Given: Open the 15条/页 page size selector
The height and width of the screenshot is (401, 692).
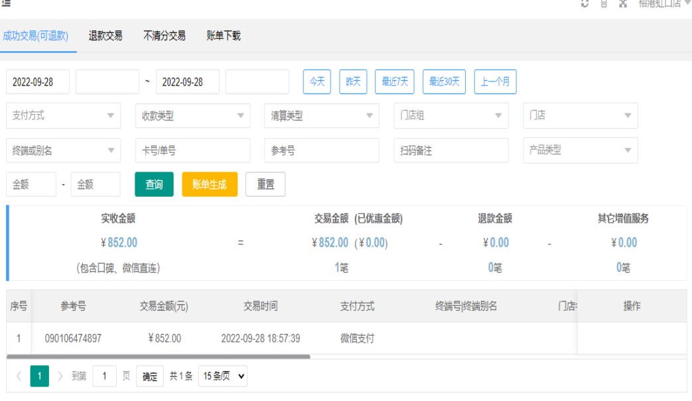Looking at the screenshot, I should (225, 376).
